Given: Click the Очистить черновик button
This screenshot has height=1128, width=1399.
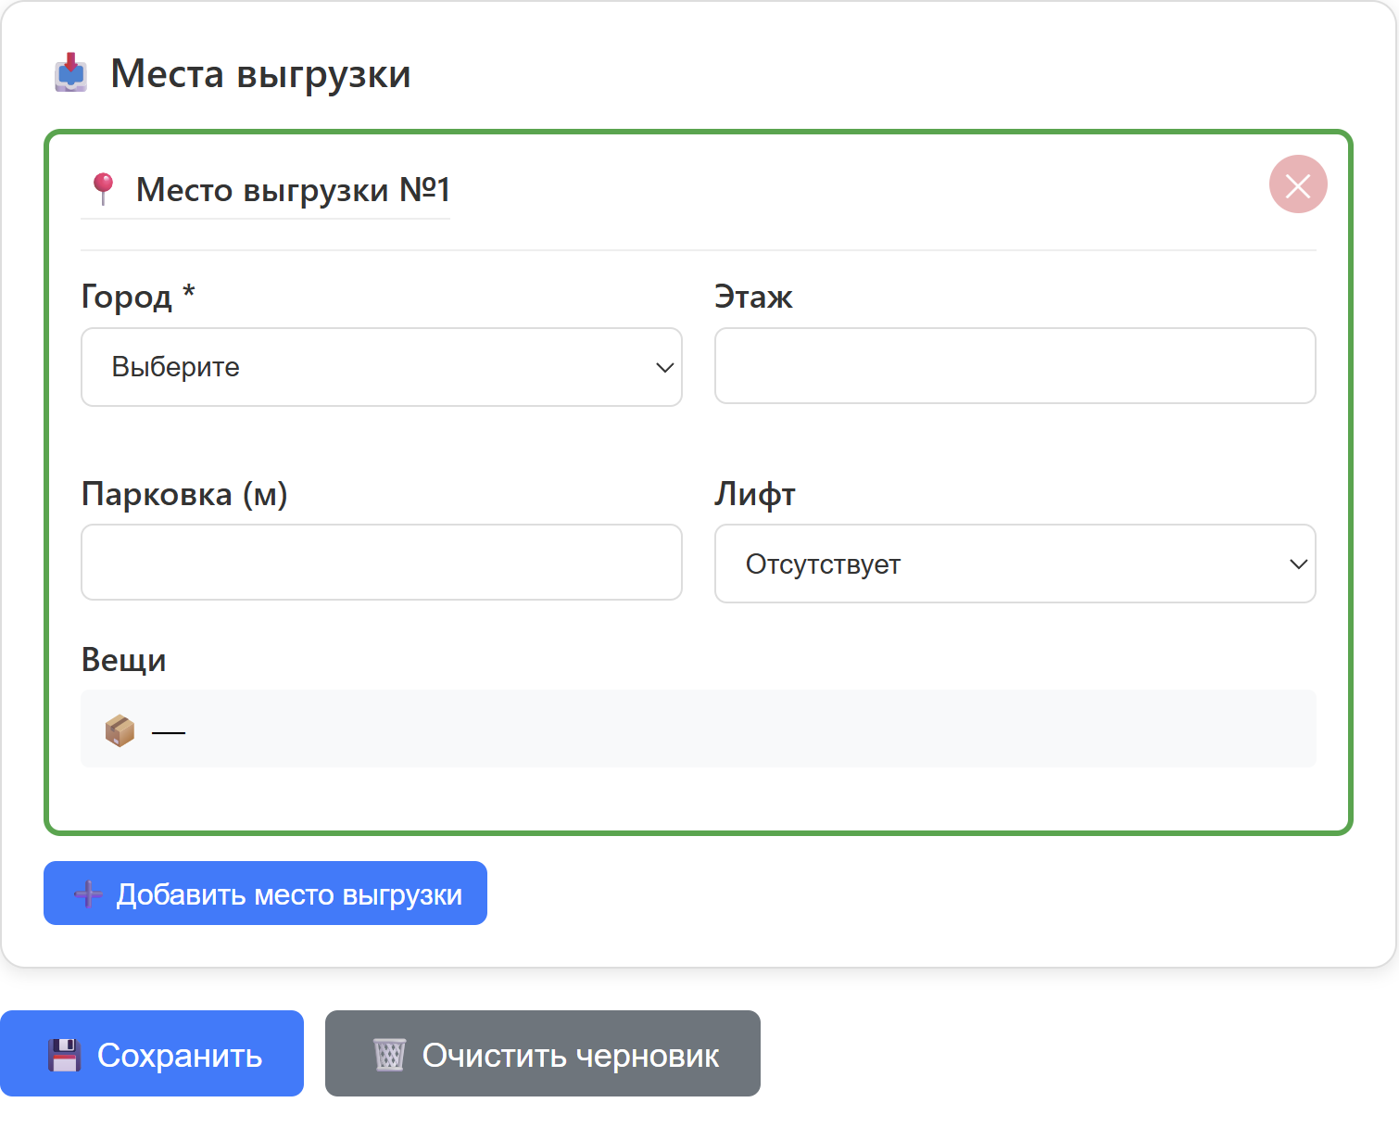Looking at the screenshot, I should pyautogui.click(x=543, y=1054).
